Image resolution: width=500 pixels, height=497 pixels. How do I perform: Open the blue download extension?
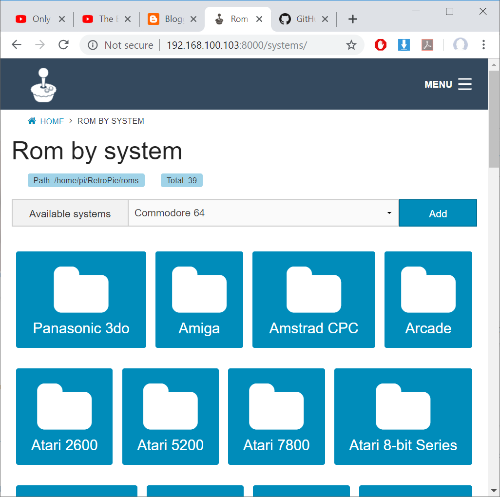click(404, 45)
